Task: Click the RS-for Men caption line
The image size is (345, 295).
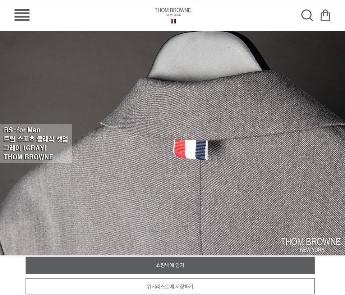Action: click(x=22, y=130)
